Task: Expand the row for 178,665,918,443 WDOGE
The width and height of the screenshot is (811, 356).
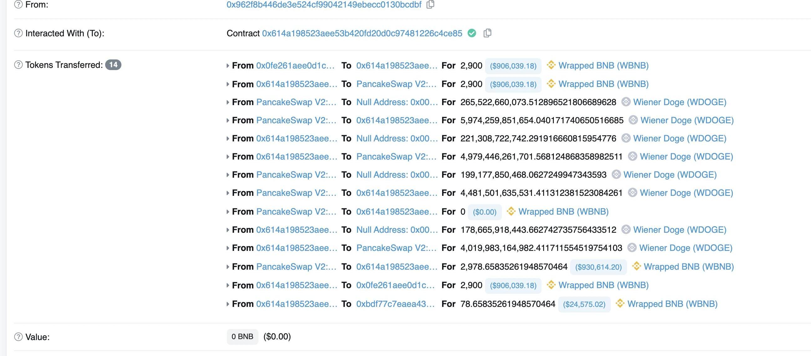Action: 227,230
